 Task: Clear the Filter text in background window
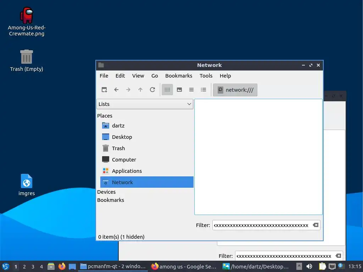[x=338, y=256]
